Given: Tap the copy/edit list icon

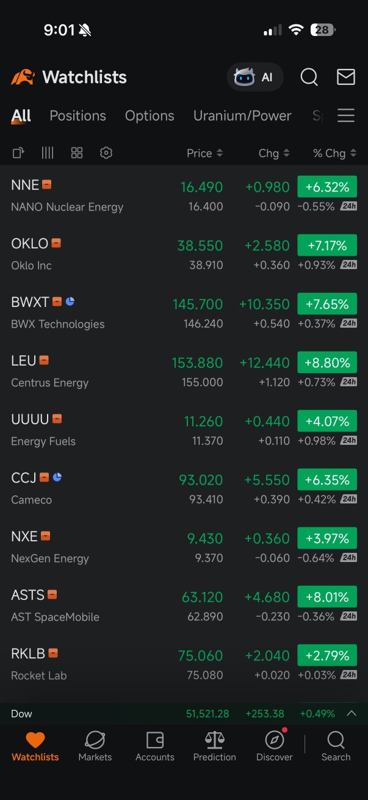Looking at the screenshot, I should click(x=18, y=153).
